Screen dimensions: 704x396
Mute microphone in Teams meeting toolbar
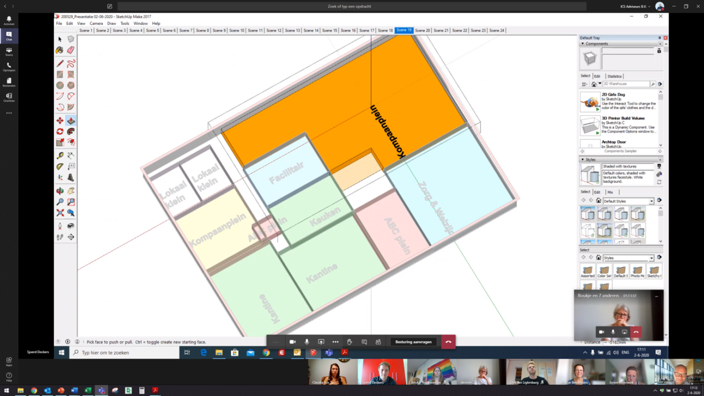[x=307, y=342]
